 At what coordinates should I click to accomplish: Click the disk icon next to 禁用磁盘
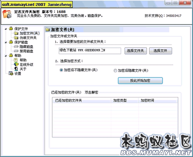(x=16, y=51)
